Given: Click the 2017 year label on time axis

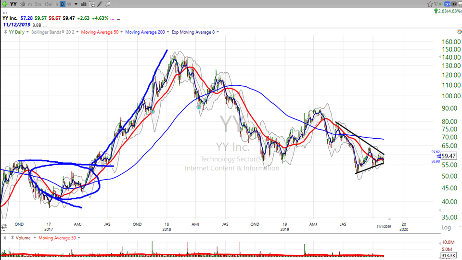Looking at the screenshot, I should click(49, 229).
